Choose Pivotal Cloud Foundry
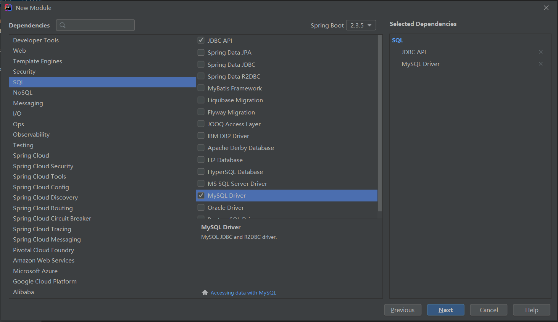 pos(102,250)
